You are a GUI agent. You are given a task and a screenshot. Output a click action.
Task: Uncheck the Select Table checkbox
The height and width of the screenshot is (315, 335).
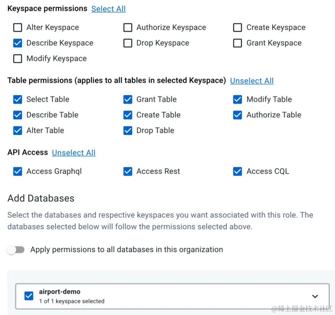[18, 100]
